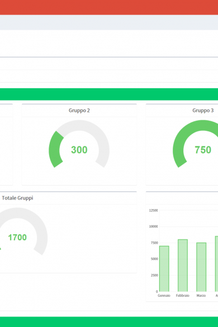Click the Gennaio axis label

[x=164, y=296]
